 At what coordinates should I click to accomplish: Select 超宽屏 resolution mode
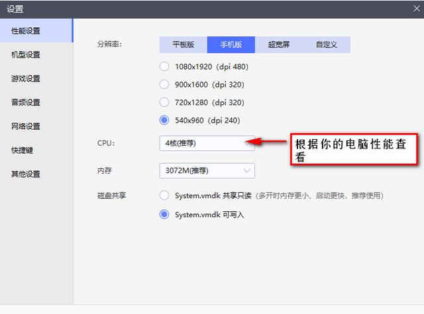(278, 45)
